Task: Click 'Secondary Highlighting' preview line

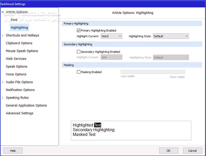Action: tap(94, 130)
